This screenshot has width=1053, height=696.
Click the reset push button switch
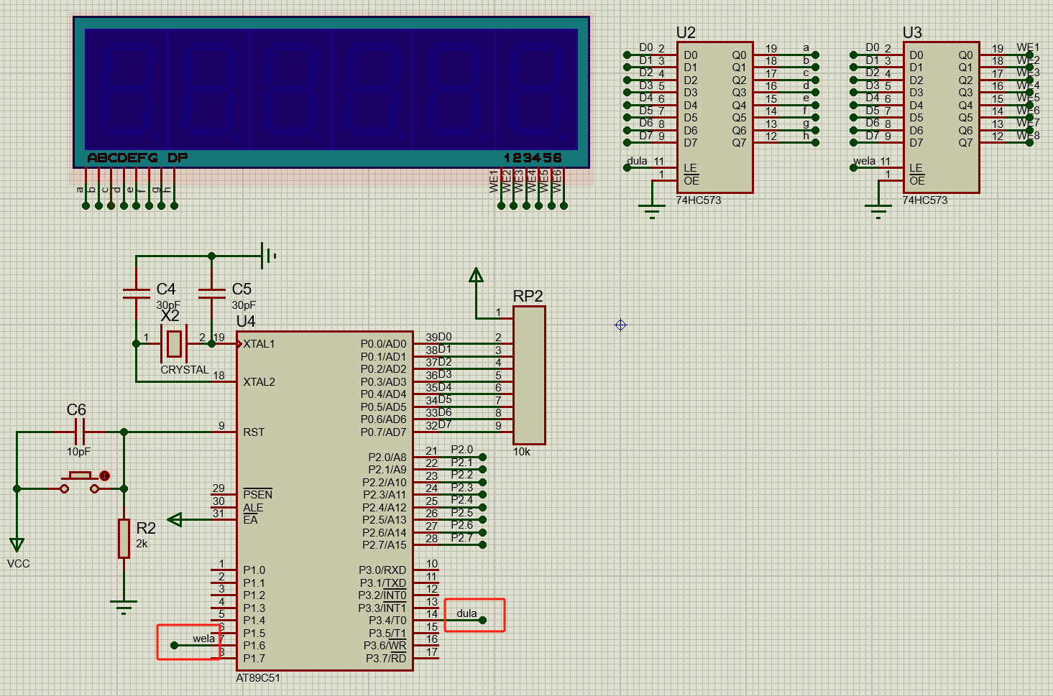(x=80, y=483)
